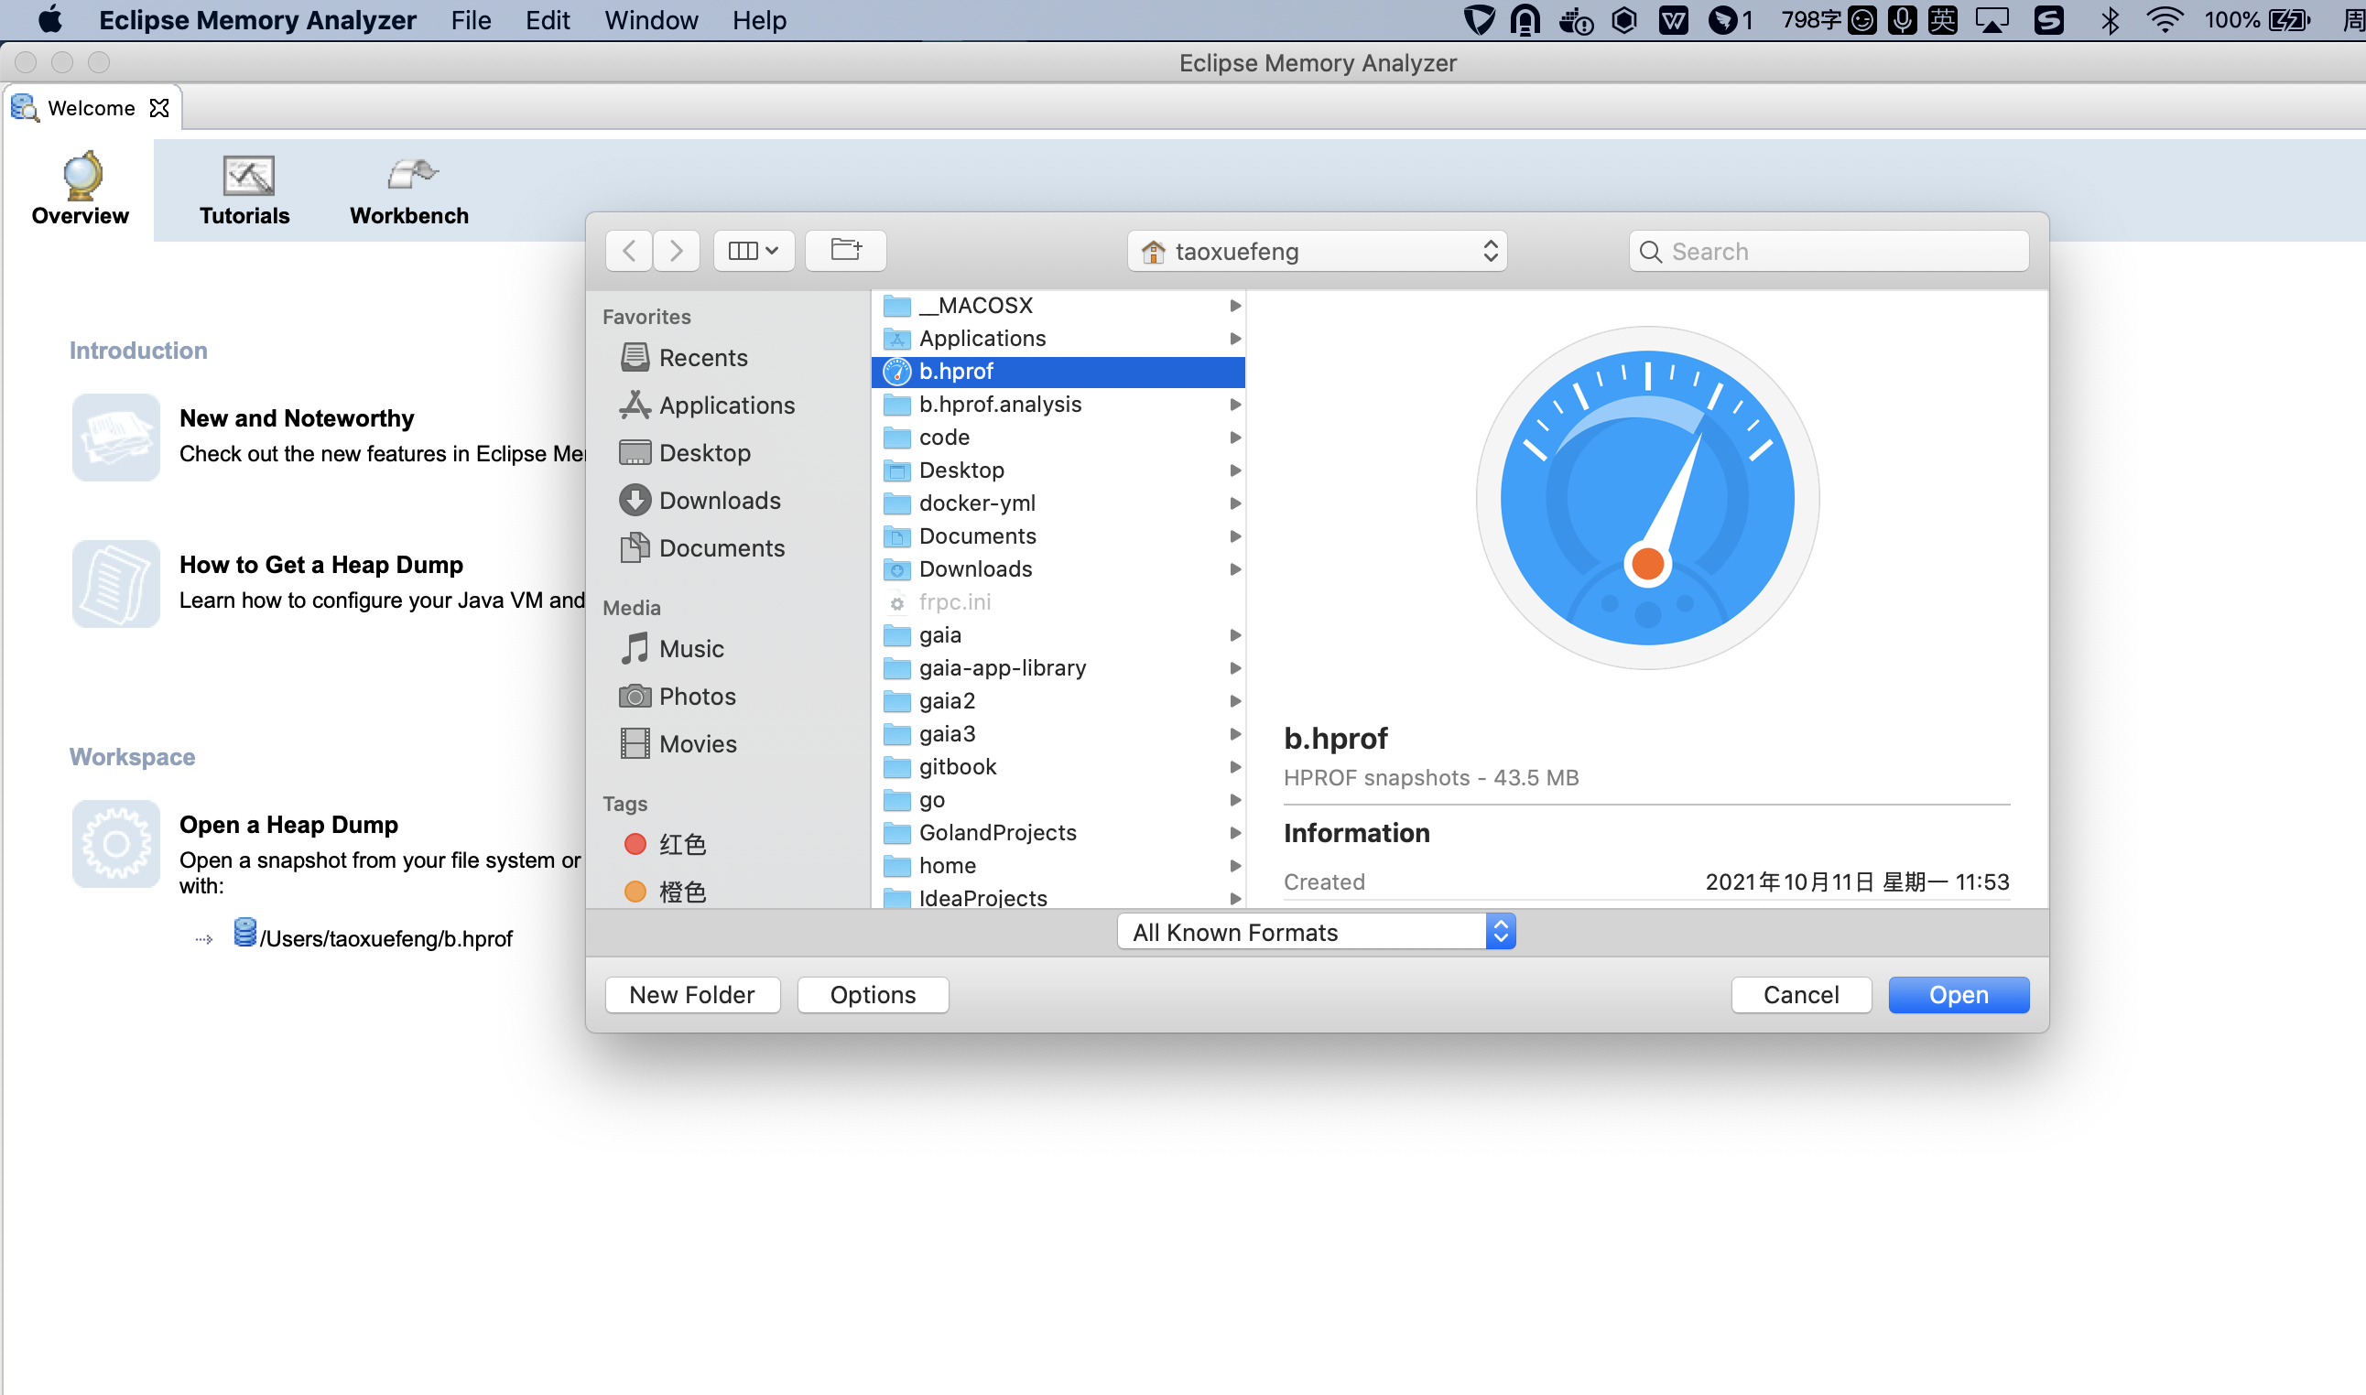
Task: Open the All Known Formats dropdown
Action: [1316, 932]
